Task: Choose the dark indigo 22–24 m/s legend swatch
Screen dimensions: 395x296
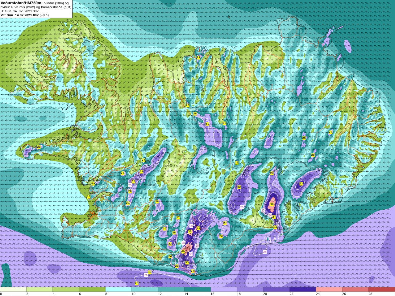Action: 303,290
